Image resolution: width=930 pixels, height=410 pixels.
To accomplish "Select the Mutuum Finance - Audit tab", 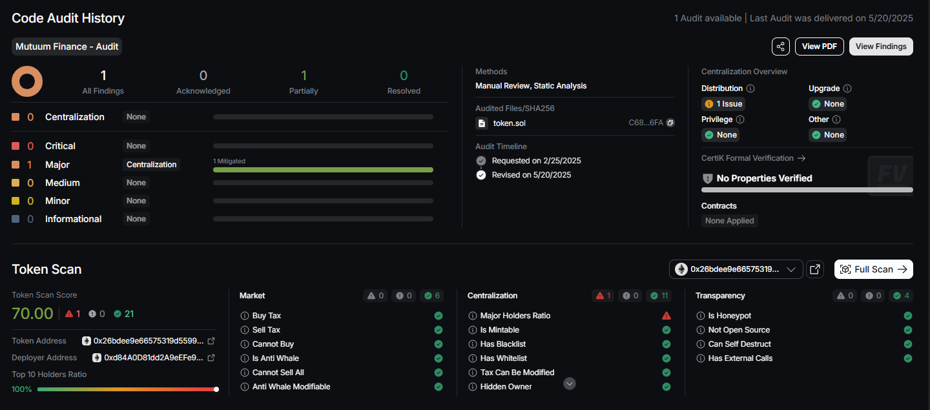I will pos(67,46).
